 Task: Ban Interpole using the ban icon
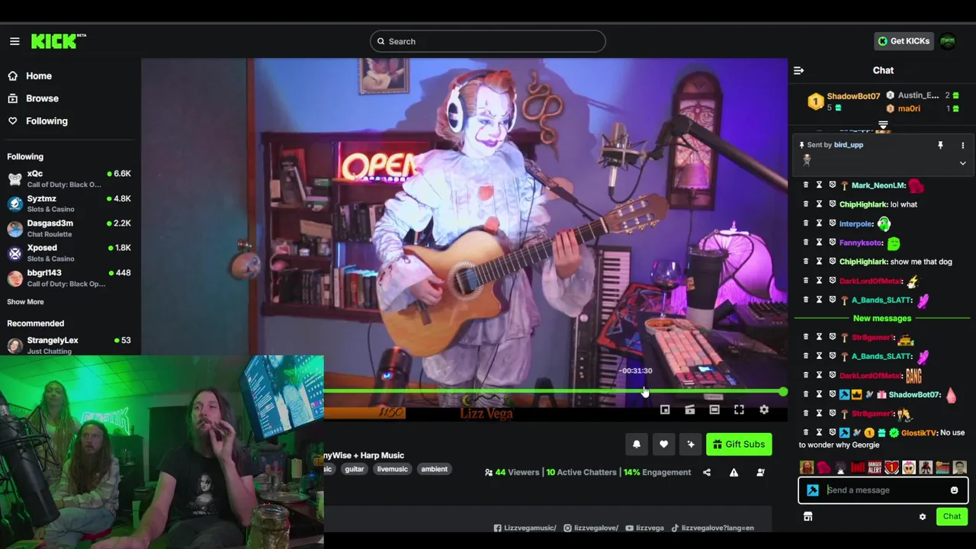click(x=832, y=223)
